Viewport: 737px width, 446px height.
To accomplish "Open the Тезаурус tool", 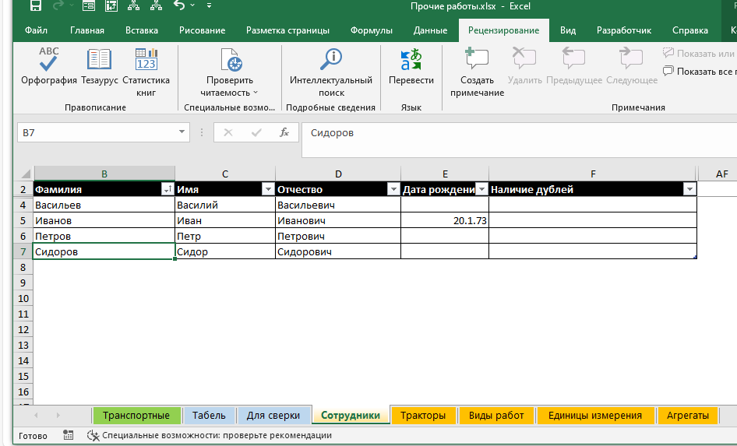I will [x=99, y=65].
